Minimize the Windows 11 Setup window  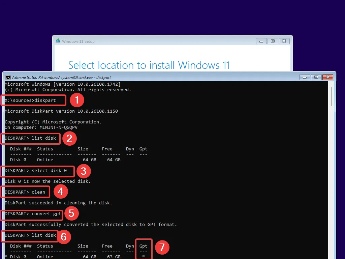tap(261, 41)
